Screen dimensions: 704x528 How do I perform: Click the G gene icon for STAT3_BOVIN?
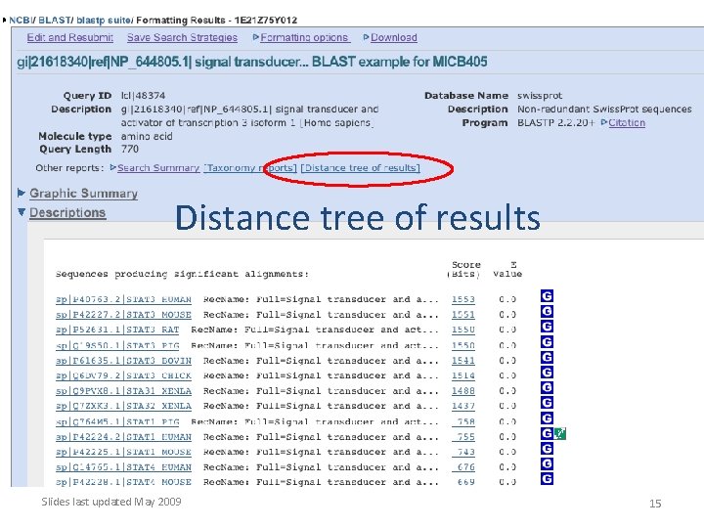[547, 357]
